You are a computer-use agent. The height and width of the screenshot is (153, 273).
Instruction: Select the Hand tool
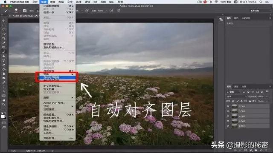(x=4, y=100)
